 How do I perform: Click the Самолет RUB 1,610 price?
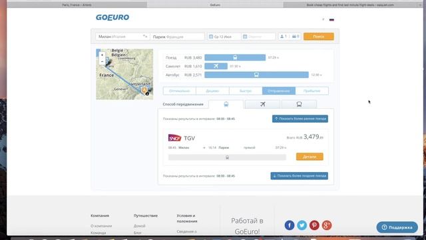[193, 66]
